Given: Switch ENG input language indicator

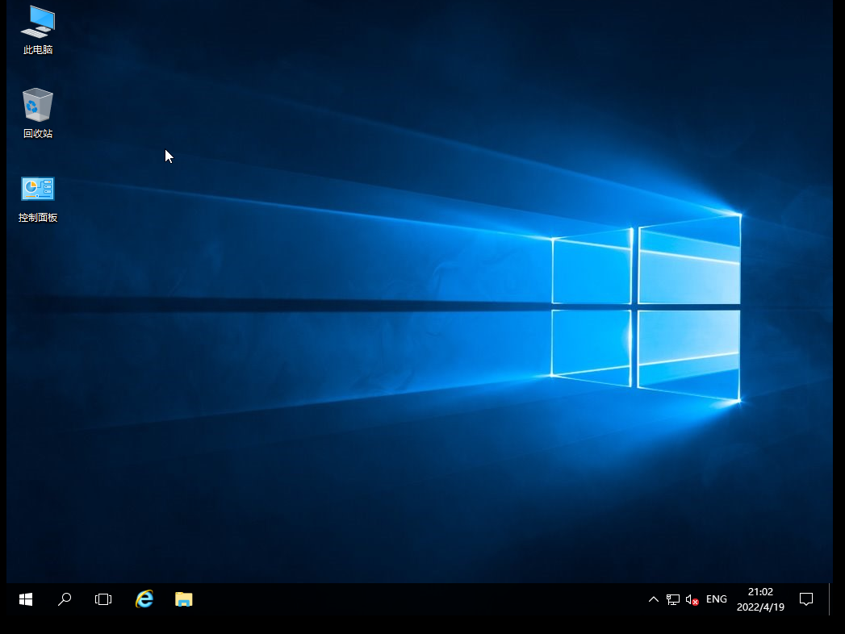Looking at the screenshot, I should pyautogui.click(x=716, y=599).
